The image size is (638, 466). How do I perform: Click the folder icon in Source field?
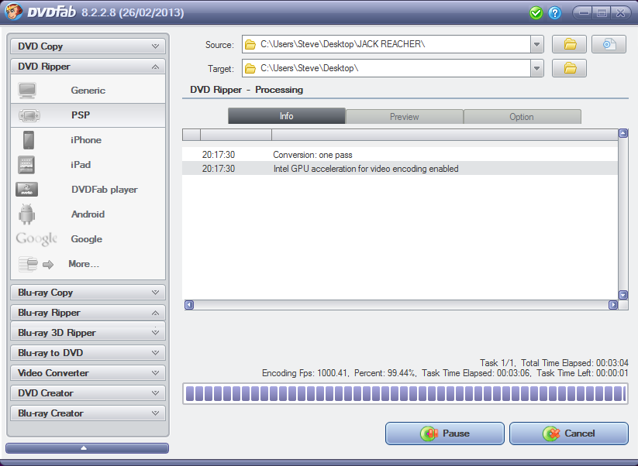[x=250, y=44]
